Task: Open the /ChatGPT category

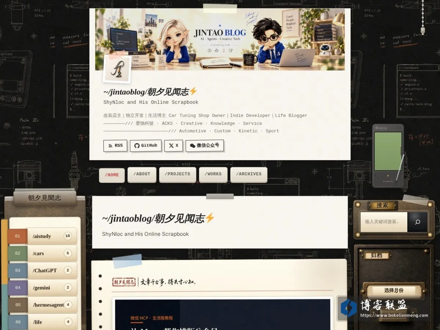Action: tap(43, 271)
